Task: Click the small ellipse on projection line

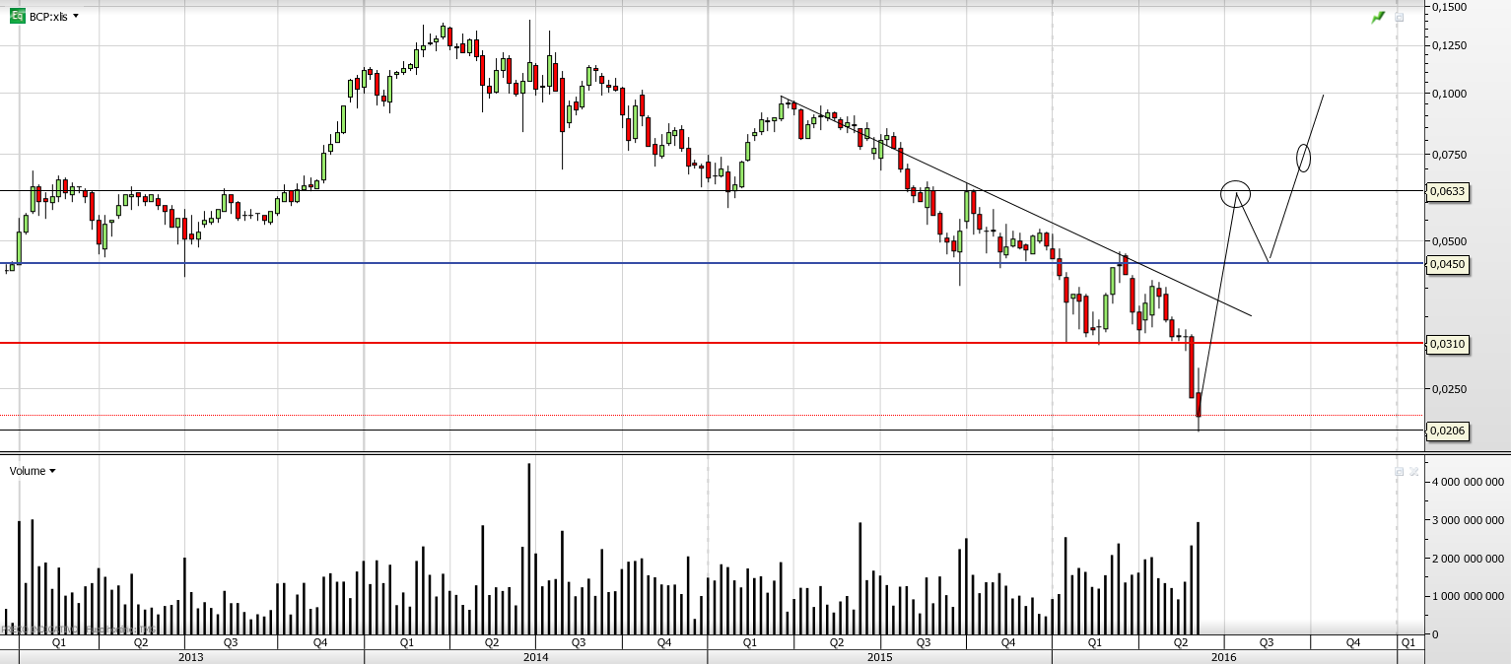Action: (x=1303, y=157)
